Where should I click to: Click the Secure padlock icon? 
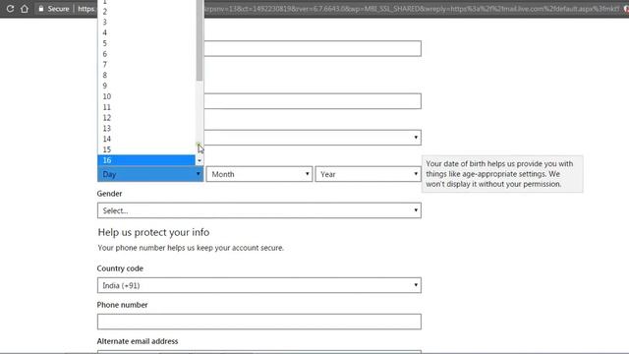coord(41,9)
